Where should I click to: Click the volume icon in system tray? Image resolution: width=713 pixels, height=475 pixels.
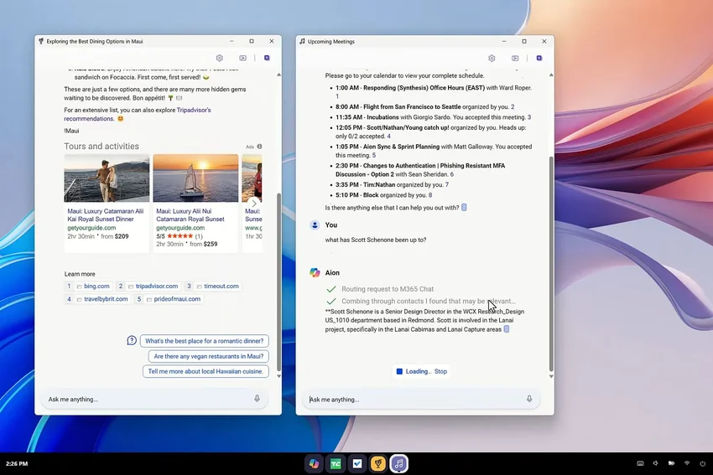[656, 463]
